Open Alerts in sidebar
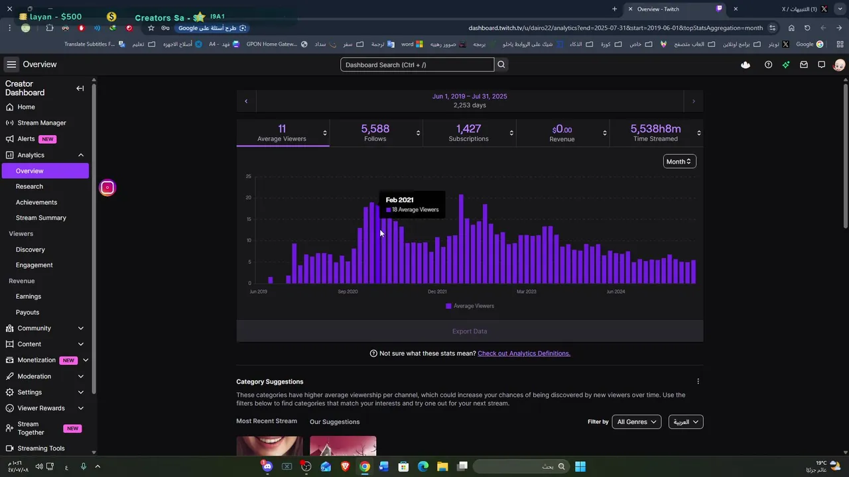This screenshot has width=849, height=477. tap(45, 139)
